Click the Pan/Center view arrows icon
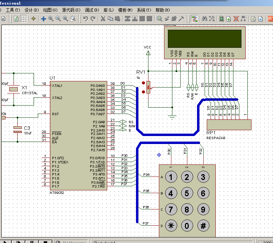The image size is (273, 243). [x=43, y=19]
